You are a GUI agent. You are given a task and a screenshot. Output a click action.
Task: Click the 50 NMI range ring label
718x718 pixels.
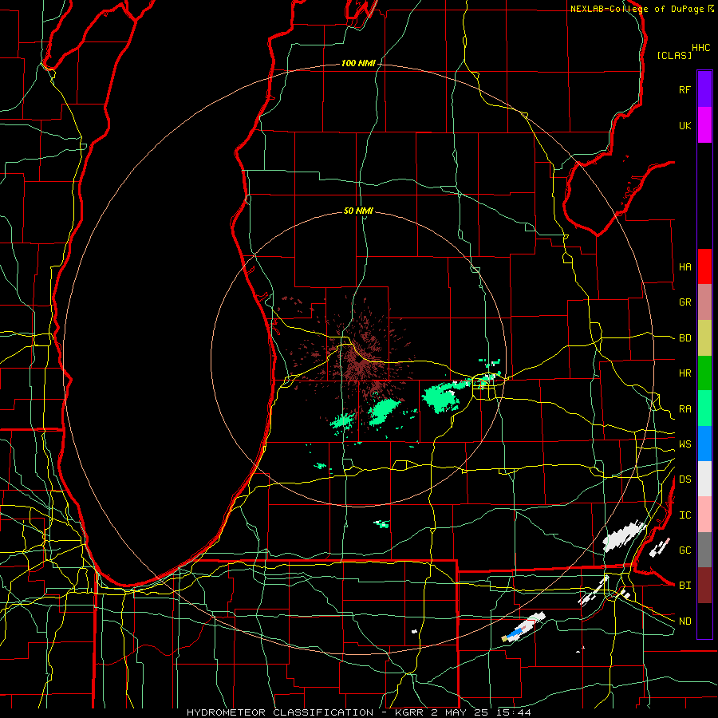[358, 211]
